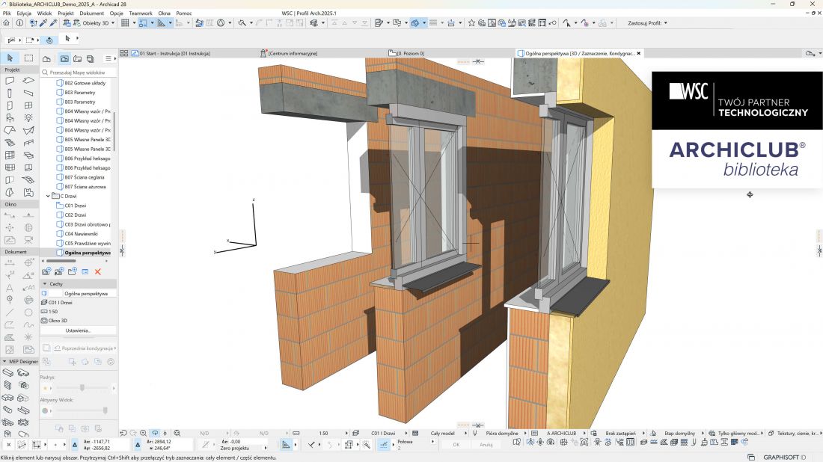Click the undo arrow icon below 3D view
This screenshot has width=823, height=462.
click(123, 433)
